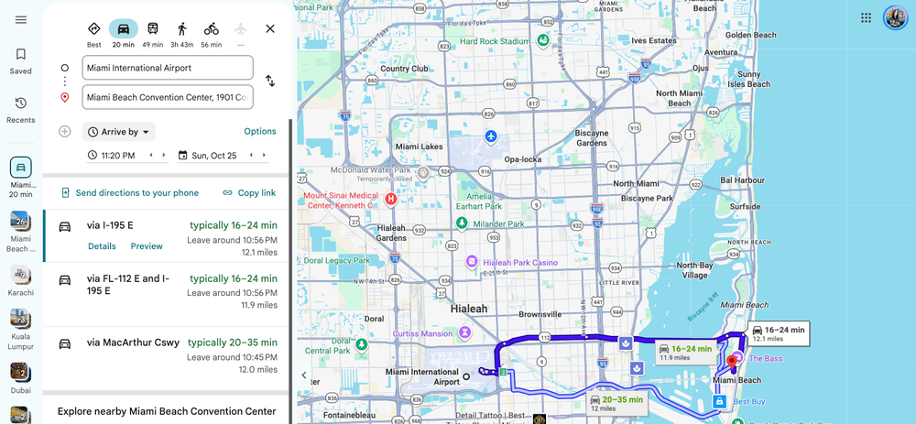
Task: Open Saved places
Action: pyautogui.click(x=21, y=61)
